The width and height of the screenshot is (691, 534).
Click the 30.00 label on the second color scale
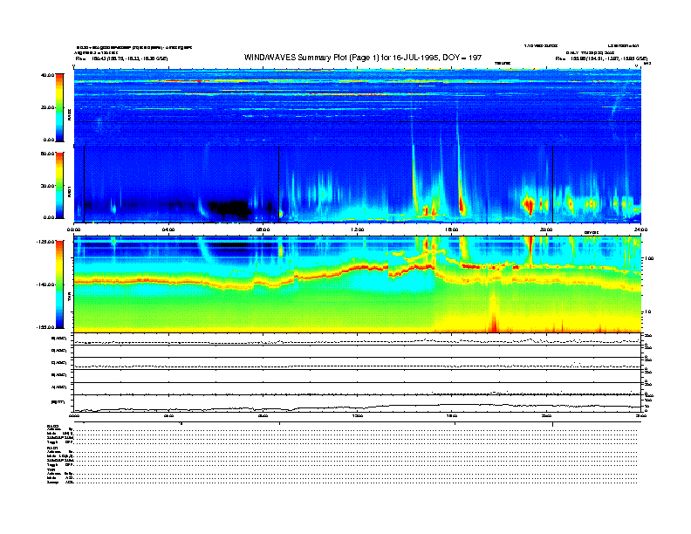tap(47, 186)
